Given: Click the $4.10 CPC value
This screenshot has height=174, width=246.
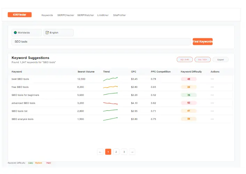Looking at the screenshot, I should [134, 103].
